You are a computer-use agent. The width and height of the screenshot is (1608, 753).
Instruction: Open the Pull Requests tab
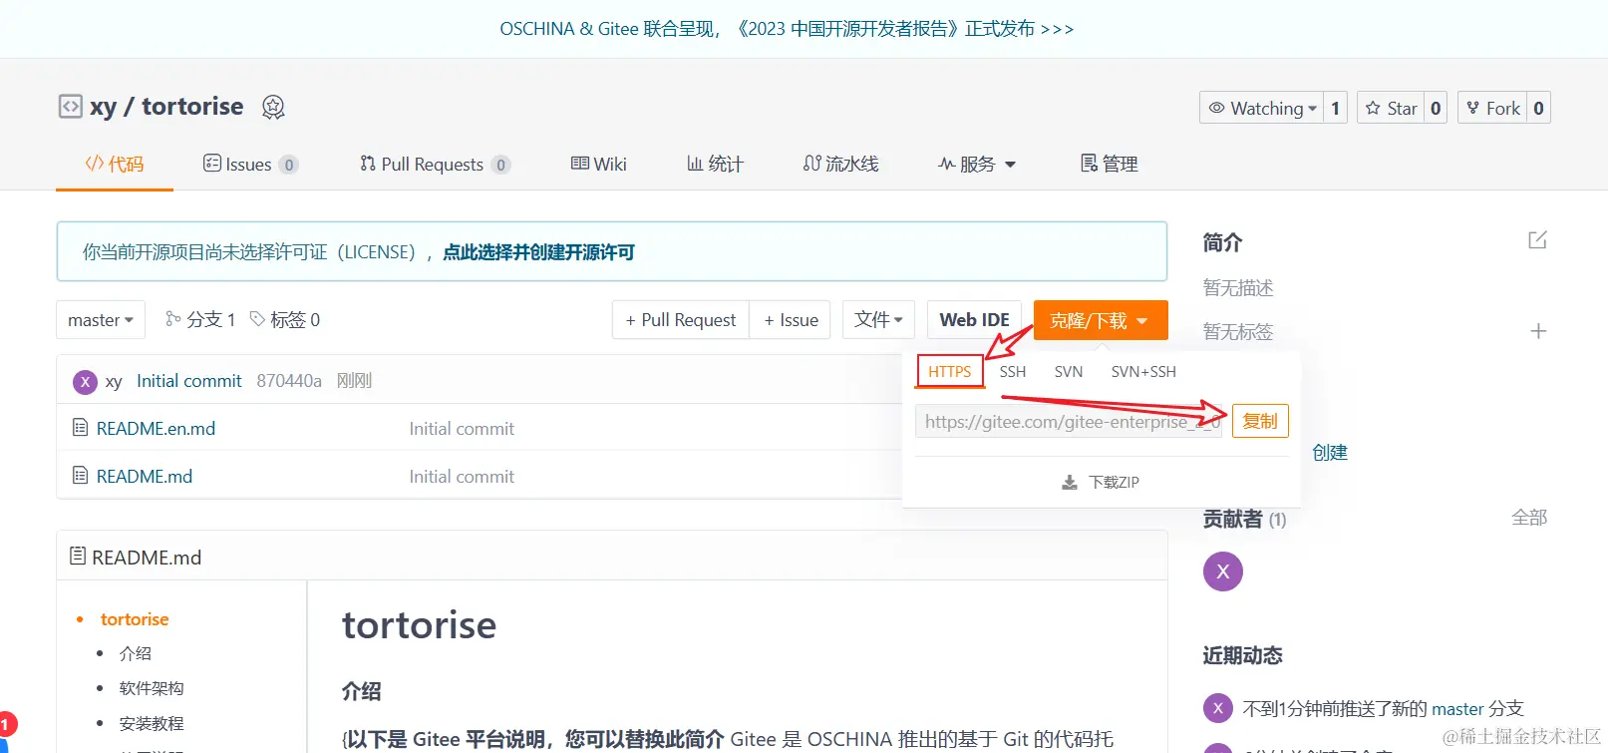[436, 165]
